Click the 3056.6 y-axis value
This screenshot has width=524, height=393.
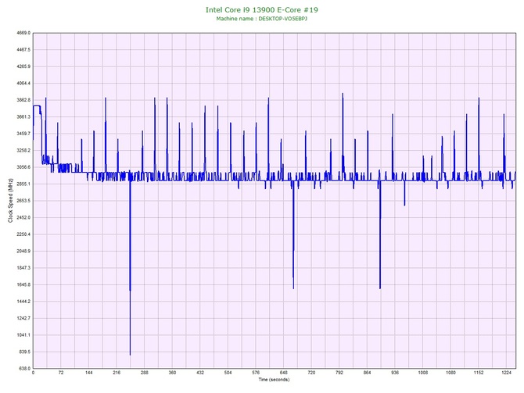[x=23, y=167]
